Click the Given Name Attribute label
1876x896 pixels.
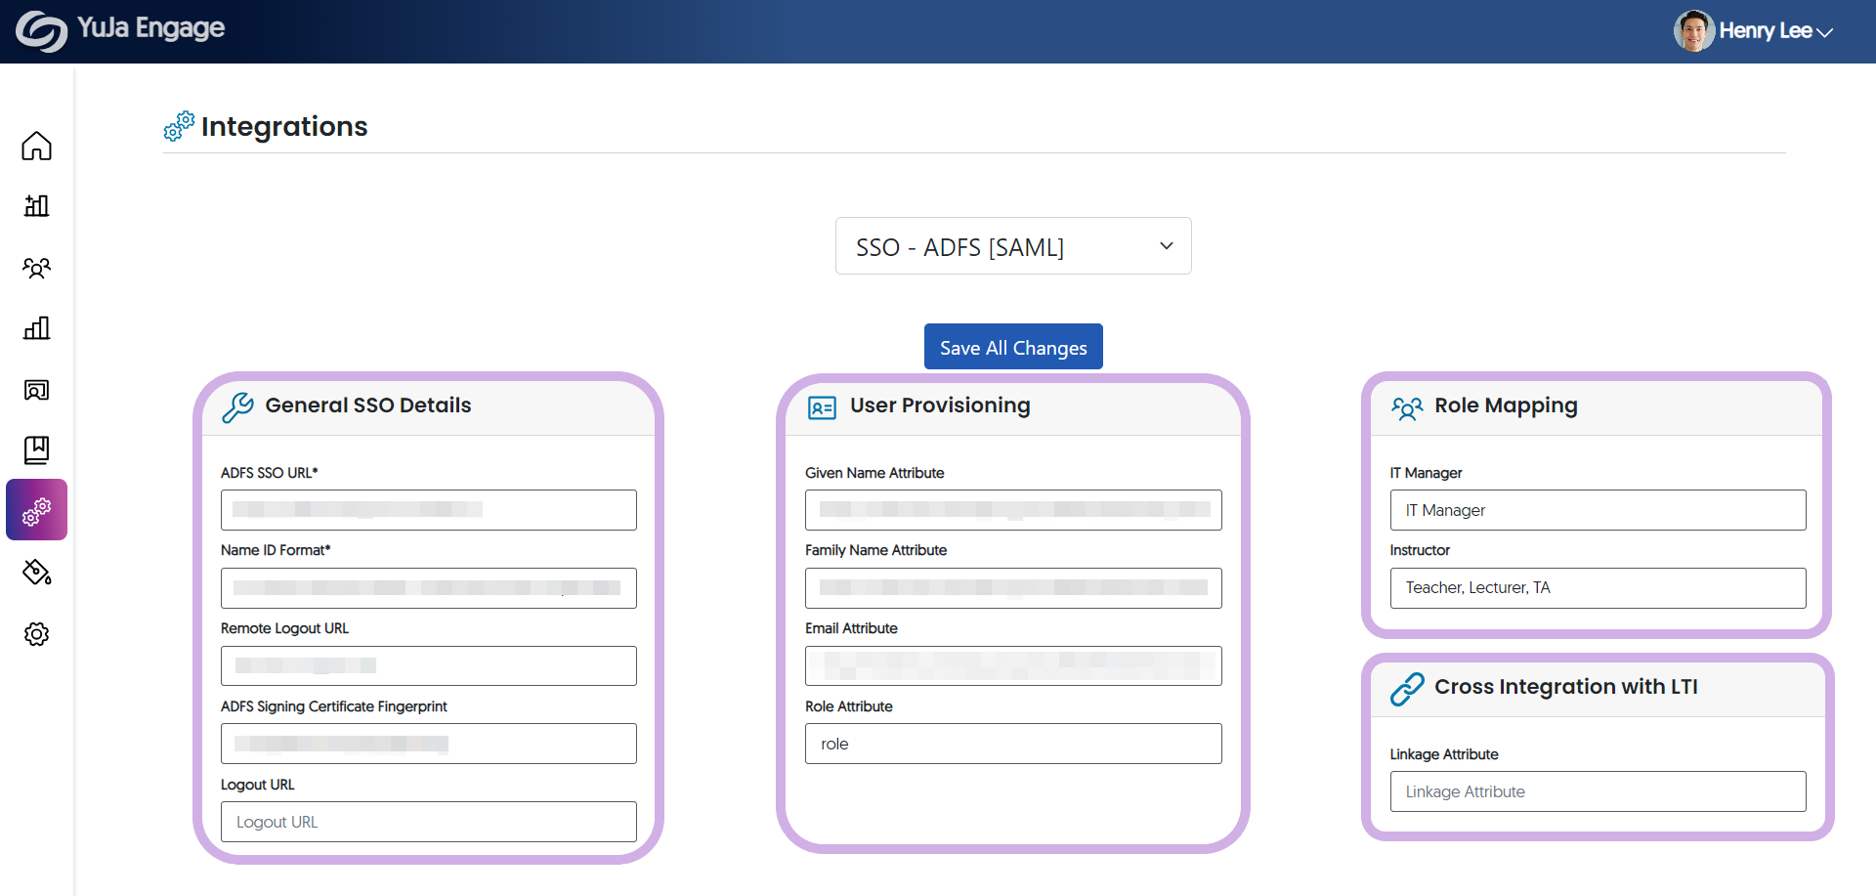[x=874, y=473]
